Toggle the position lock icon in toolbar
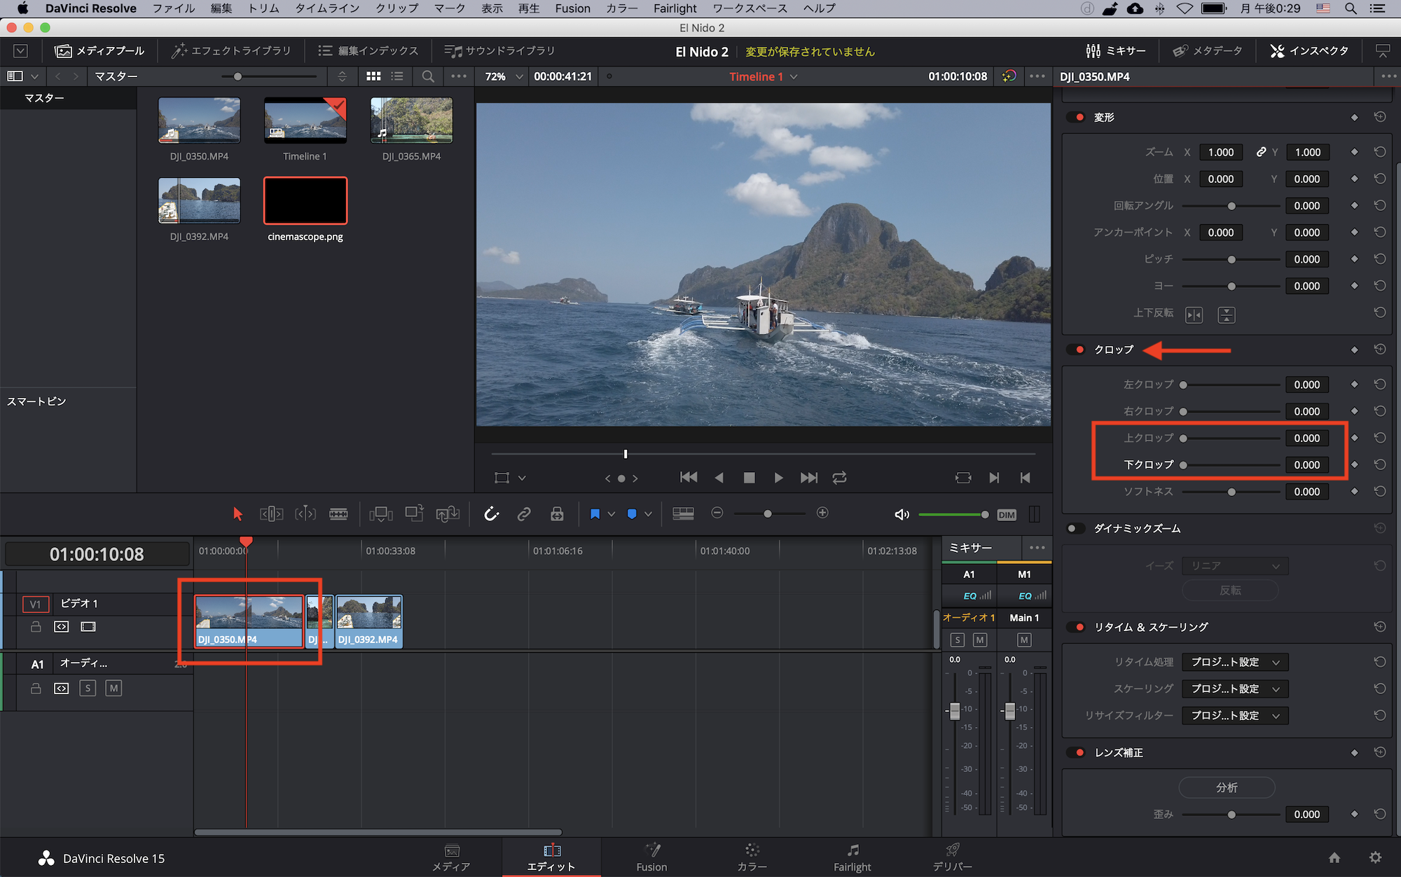This screenshot has width=1401, height=877. point(557,514)
